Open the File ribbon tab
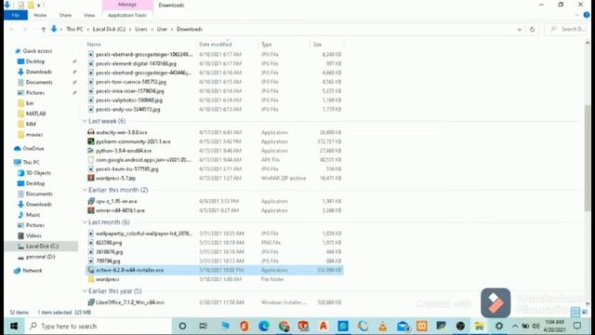This screenshot has width=595, height=335. [16, 15]
